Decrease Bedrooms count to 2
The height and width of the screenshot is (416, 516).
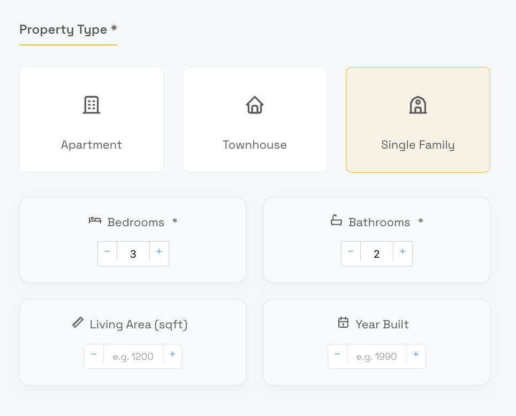pyautogui.click(x=107, y=253)
